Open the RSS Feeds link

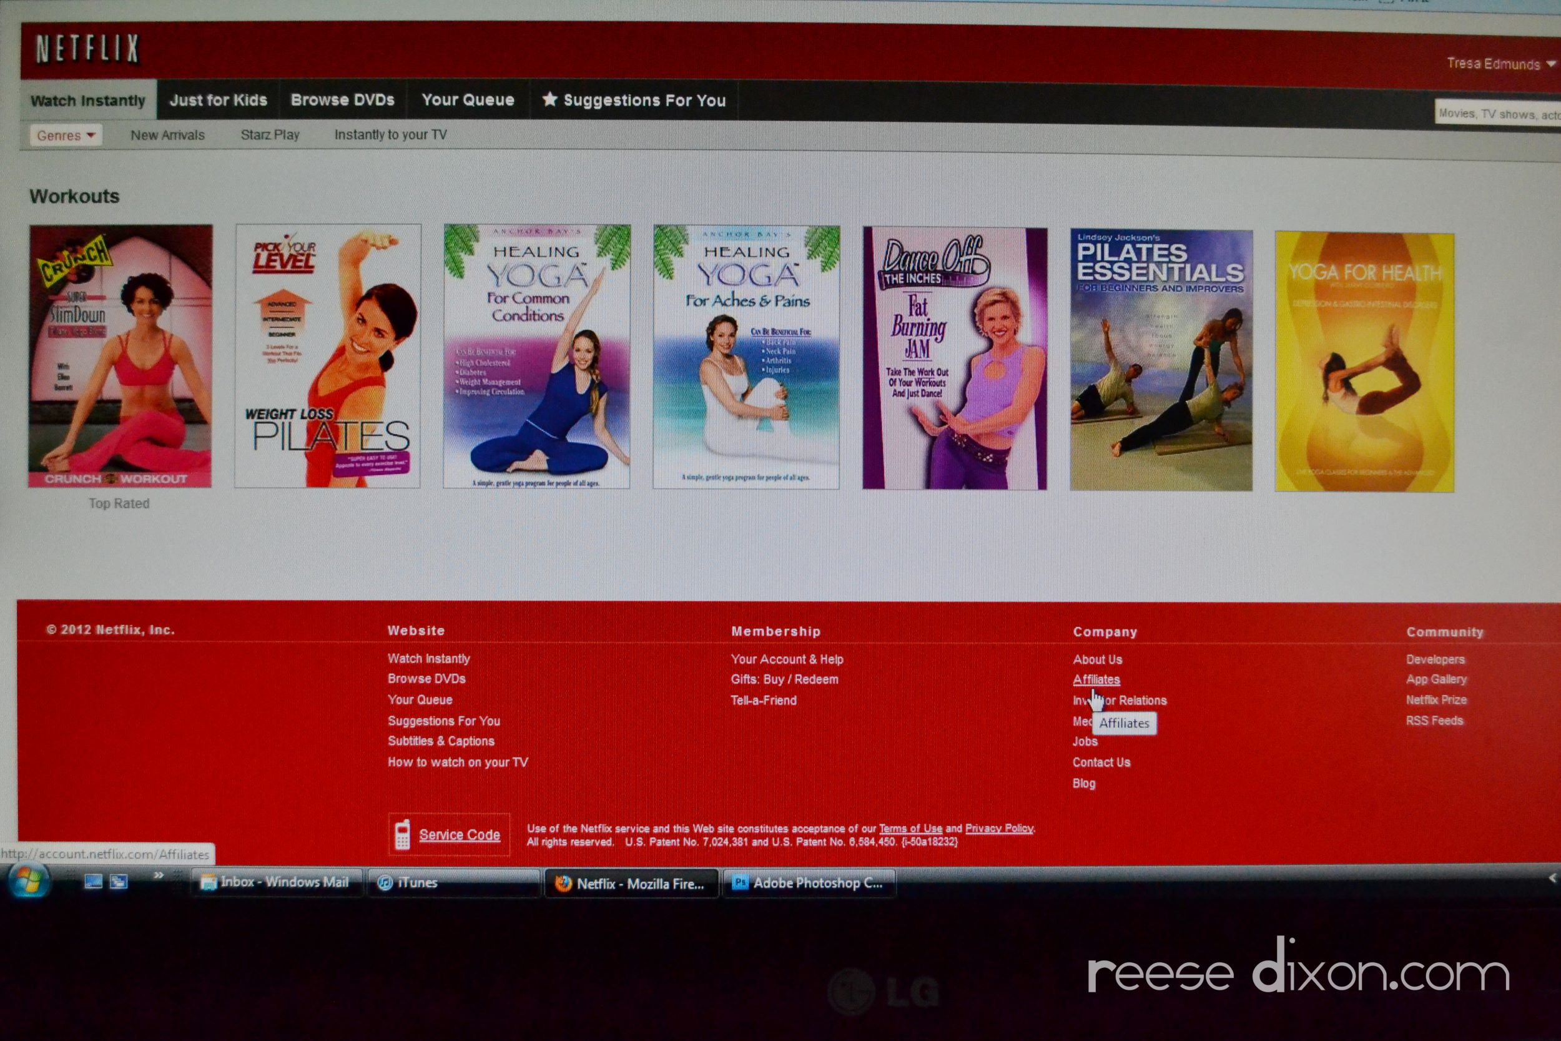click(x=1435, y=721)
